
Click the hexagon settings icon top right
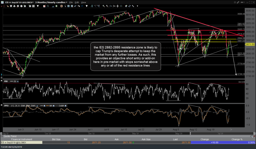click(235, 2)
